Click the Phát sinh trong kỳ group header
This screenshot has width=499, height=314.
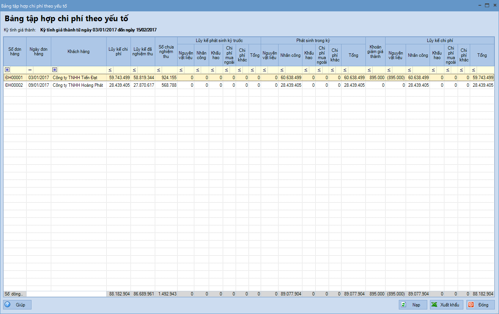[313, 40]
